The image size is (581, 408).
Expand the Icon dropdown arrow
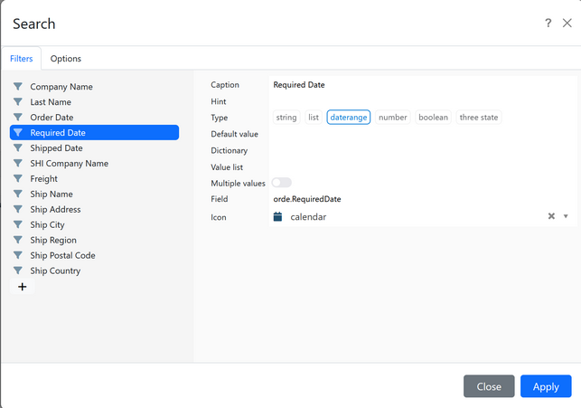[566, 216]
